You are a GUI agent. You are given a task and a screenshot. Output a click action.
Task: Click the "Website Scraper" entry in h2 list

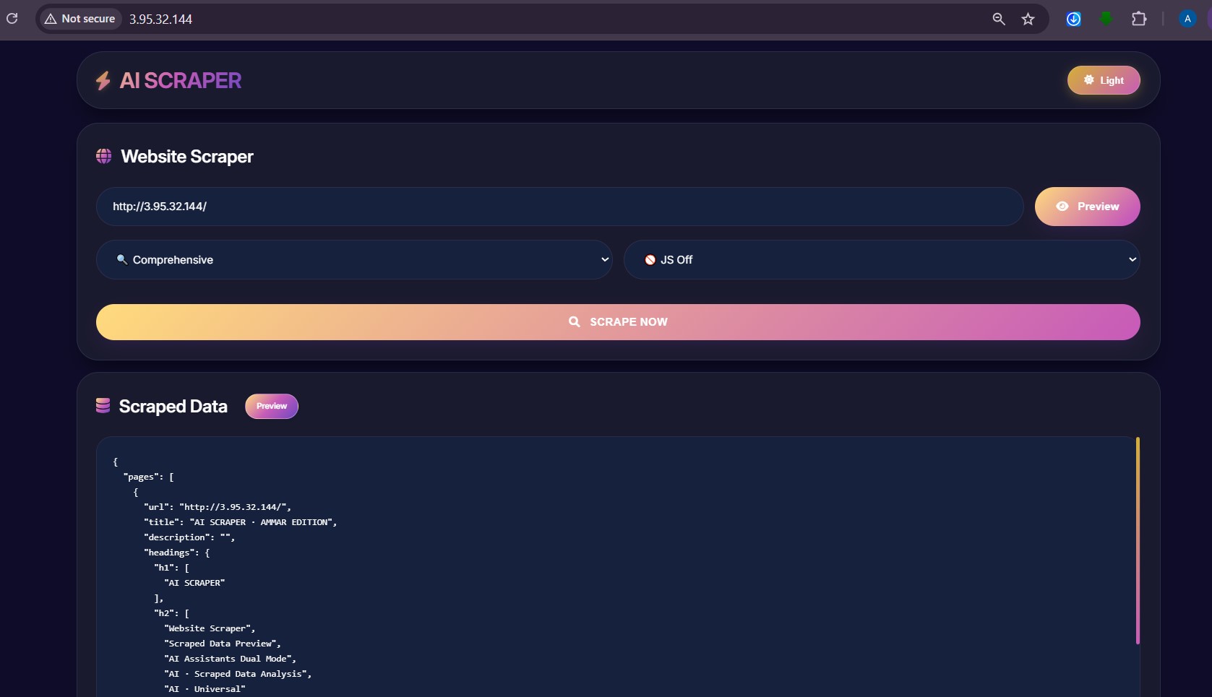coord(210,628)
